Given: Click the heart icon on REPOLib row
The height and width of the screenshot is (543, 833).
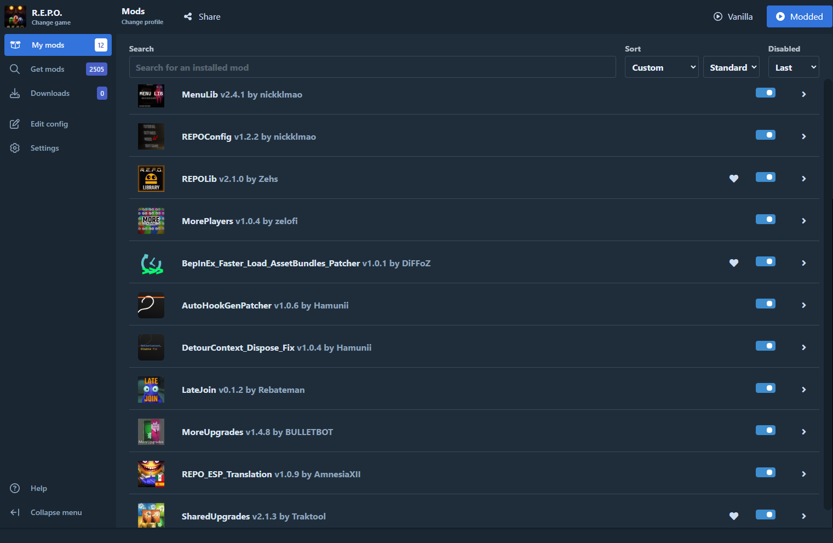Looking at the screenshot, I should [x=734, y=179].
